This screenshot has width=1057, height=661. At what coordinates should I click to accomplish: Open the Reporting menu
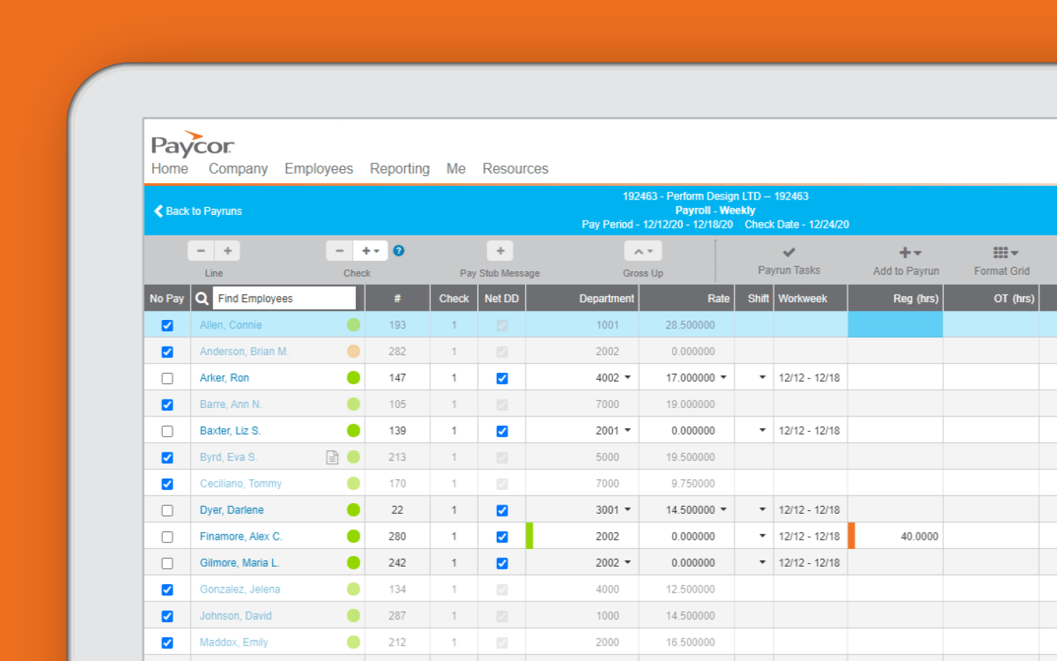400,168
